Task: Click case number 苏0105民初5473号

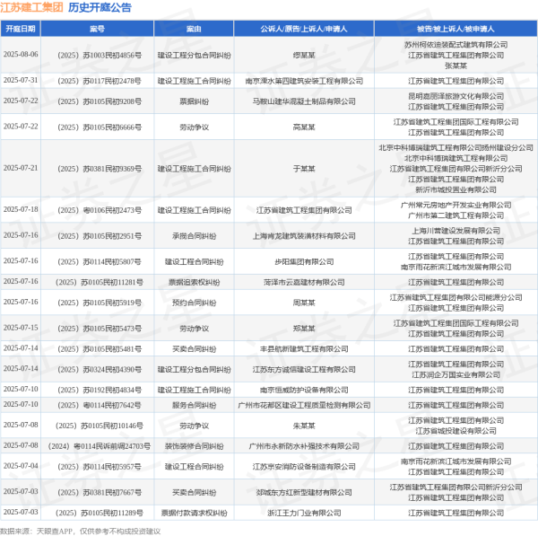Action: coord(100,329)
